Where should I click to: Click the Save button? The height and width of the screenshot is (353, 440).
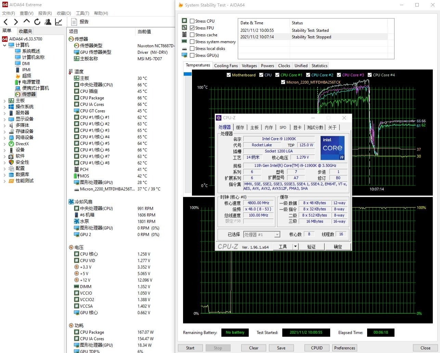point(281,348)
